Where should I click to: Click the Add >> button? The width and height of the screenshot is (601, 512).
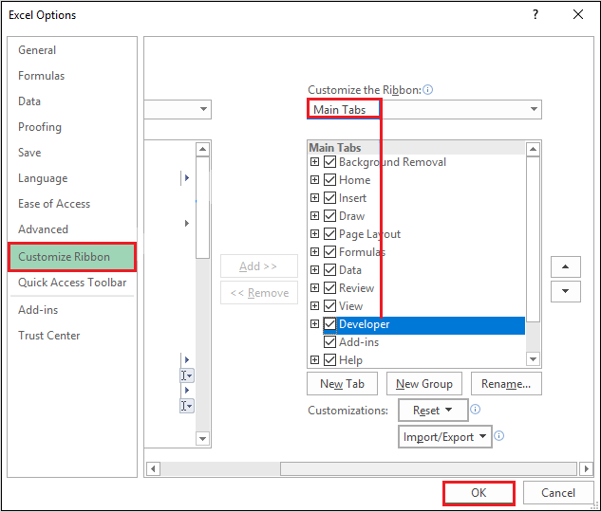coord(258,266)
